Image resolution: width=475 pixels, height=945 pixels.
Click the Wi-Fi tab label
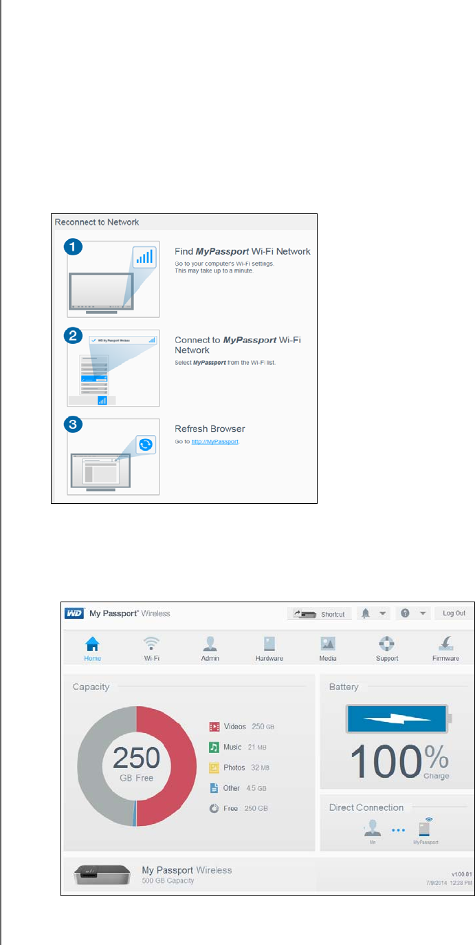click(x=151, y=658)
